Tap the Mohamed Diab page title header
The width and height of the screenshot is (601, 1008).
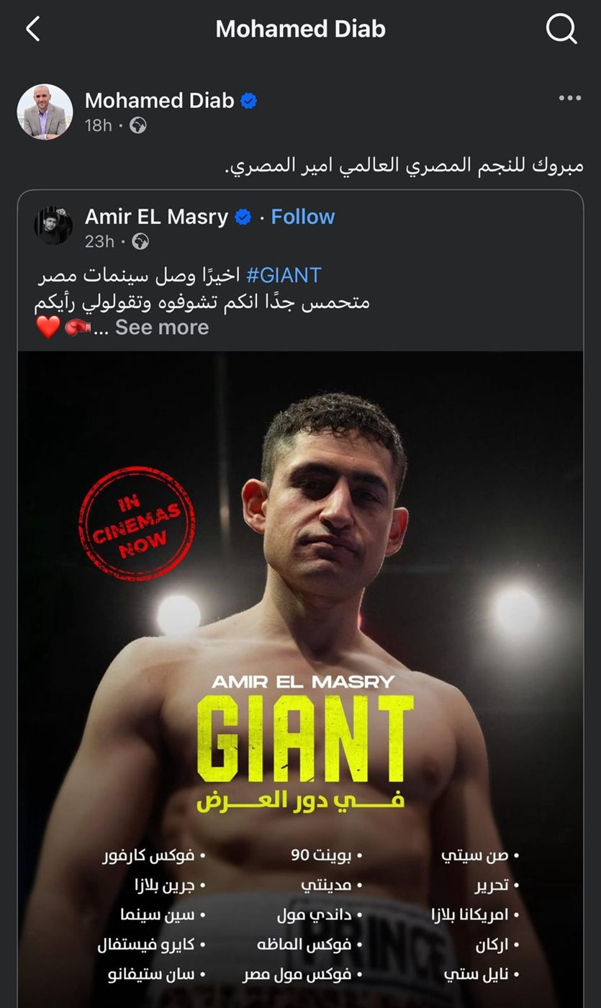[x=301, y=29]
